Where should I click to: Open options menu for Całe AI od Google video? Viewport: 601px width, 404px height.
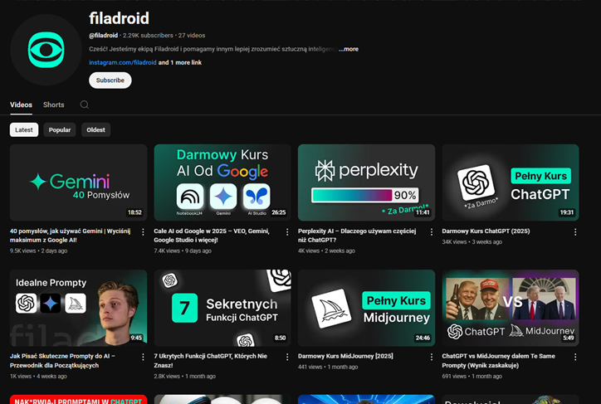(287, 232)
